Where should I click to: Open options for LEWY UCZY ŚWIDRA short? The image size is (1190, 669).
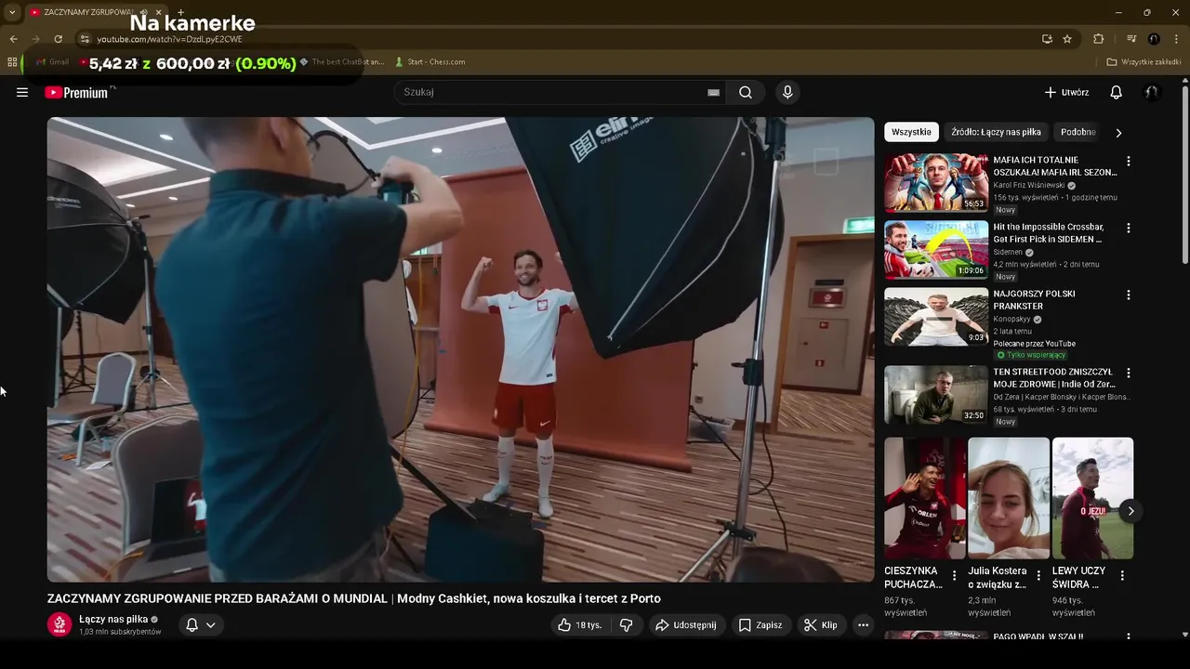(1122, 576)
